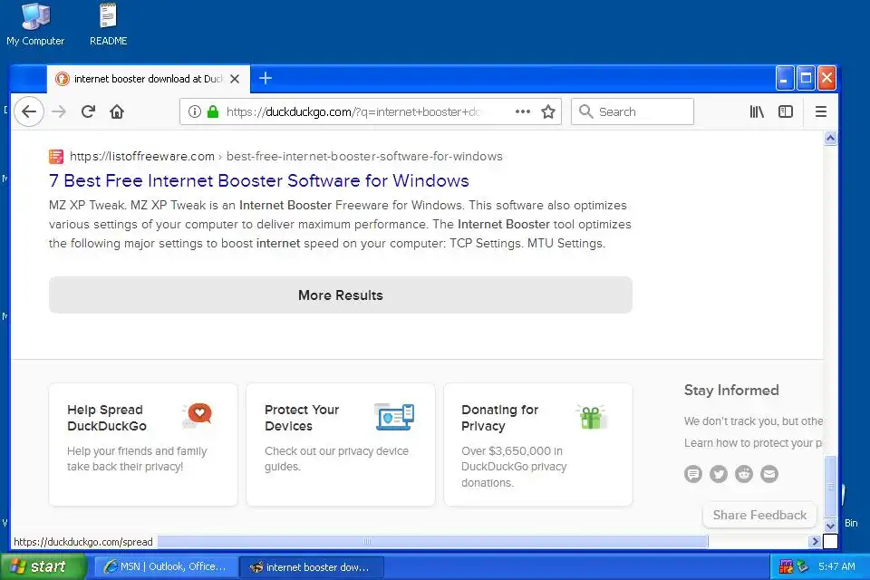Open the README desktop file
The image size is (870, 580).
[108, 24]
